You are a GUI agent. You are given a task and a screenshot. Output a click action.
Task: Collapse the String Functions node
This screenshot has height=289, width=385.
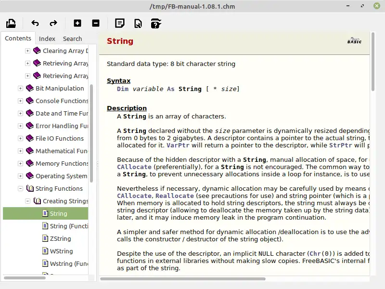point(20,189)
